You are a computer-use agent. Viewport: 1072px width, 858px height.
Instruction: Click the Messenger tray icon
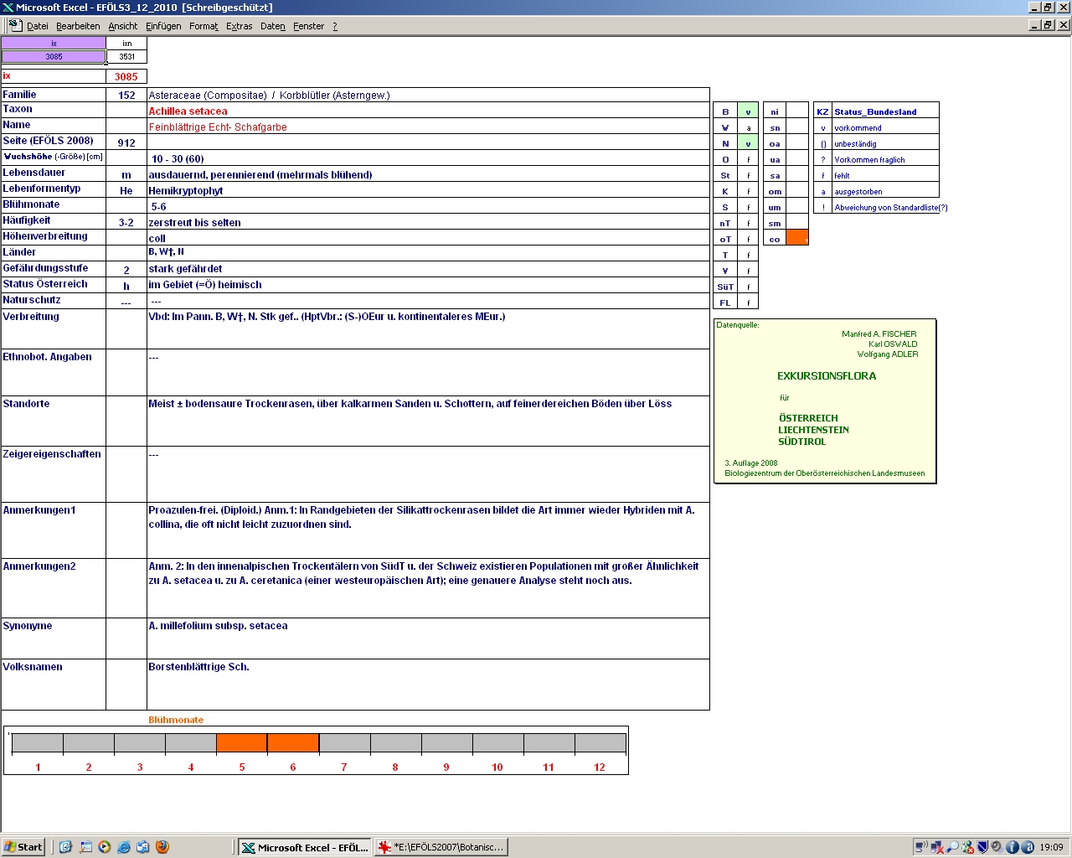coord(967,847)
